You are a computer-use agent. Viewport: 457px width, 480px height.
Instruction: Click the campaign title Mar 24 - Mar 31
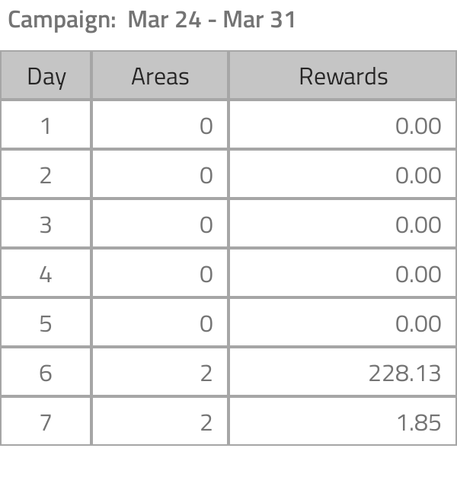point(151,20)
